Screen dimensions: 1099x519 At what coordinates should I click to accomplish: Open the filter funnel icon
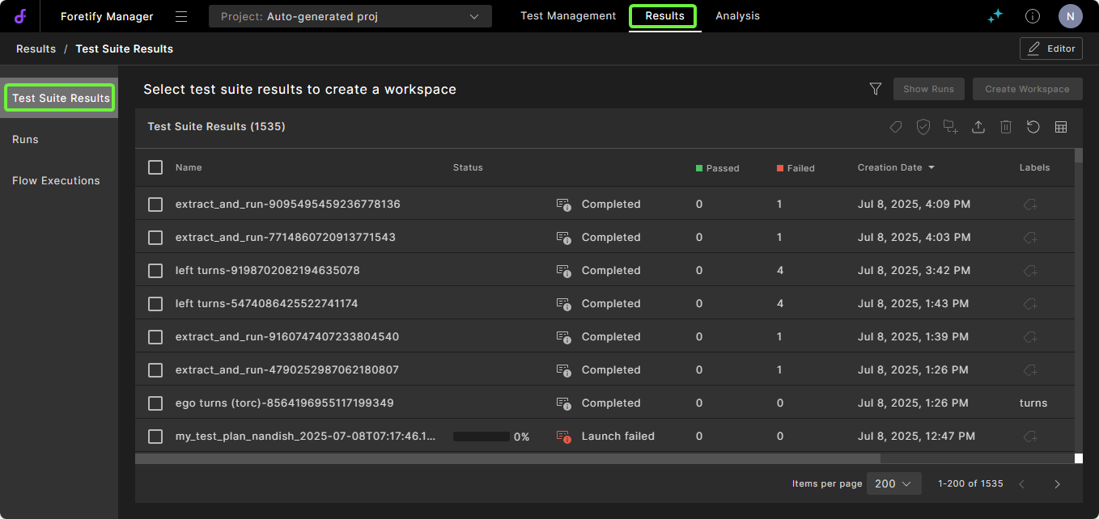pos(875,89)
